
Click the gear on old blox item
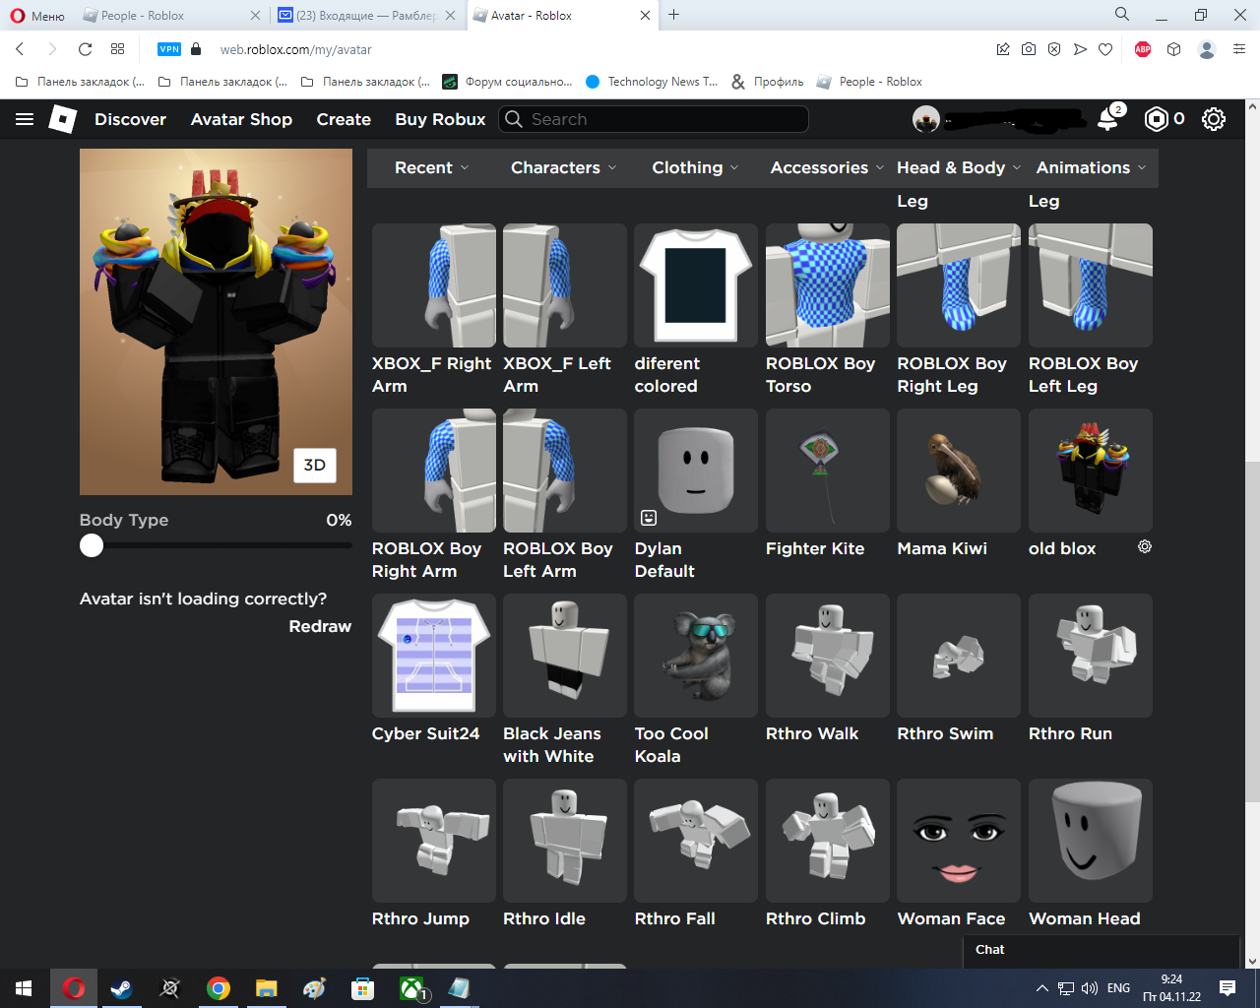1145,546
